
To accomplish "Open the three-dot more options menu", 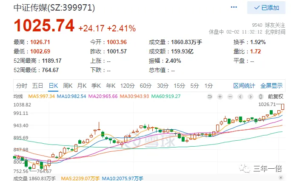I will tap(234, 7).
